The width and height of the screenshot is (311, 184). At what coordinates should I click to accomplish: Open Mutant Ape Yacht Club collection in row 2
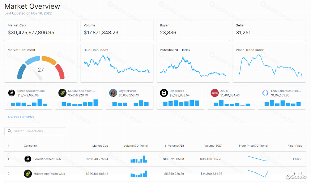49,174
